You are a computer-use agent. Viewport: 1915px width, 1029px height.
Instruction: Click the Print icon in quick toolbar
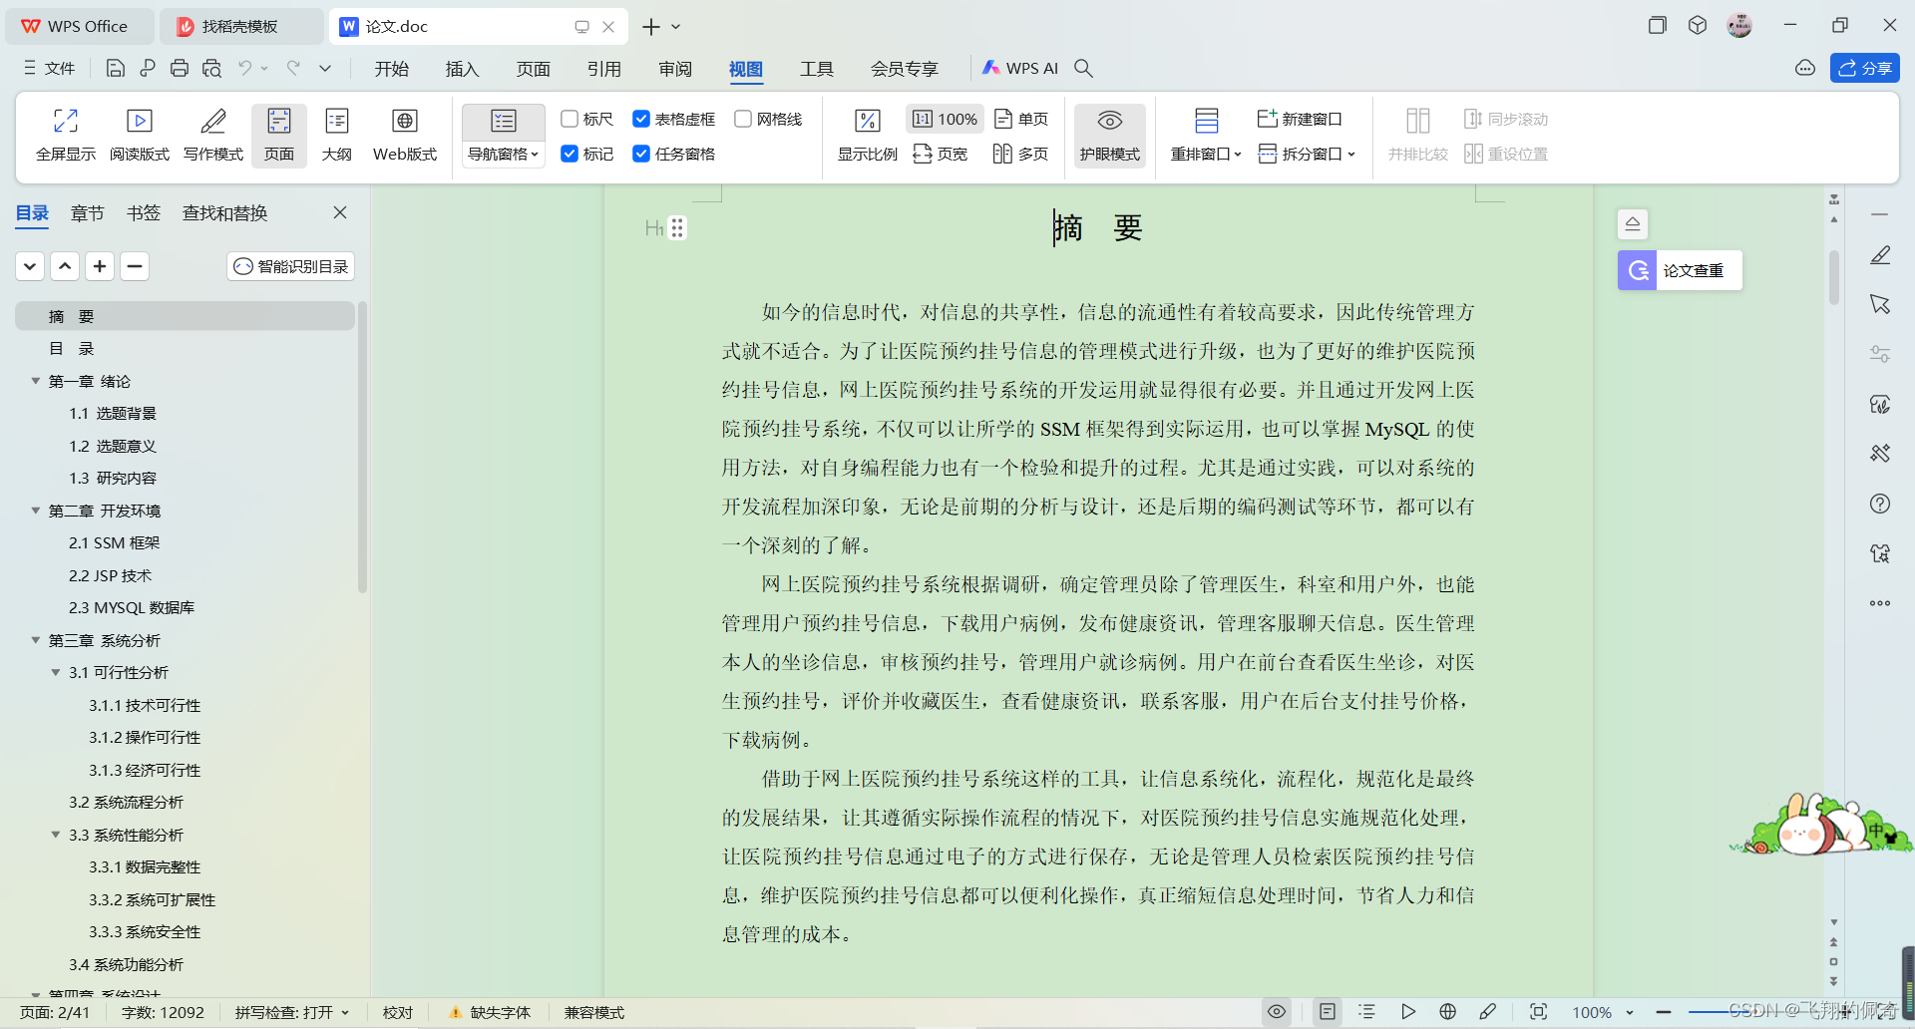[180, 68]
